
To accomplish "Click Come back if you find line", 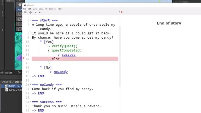I will pos(62,89).
